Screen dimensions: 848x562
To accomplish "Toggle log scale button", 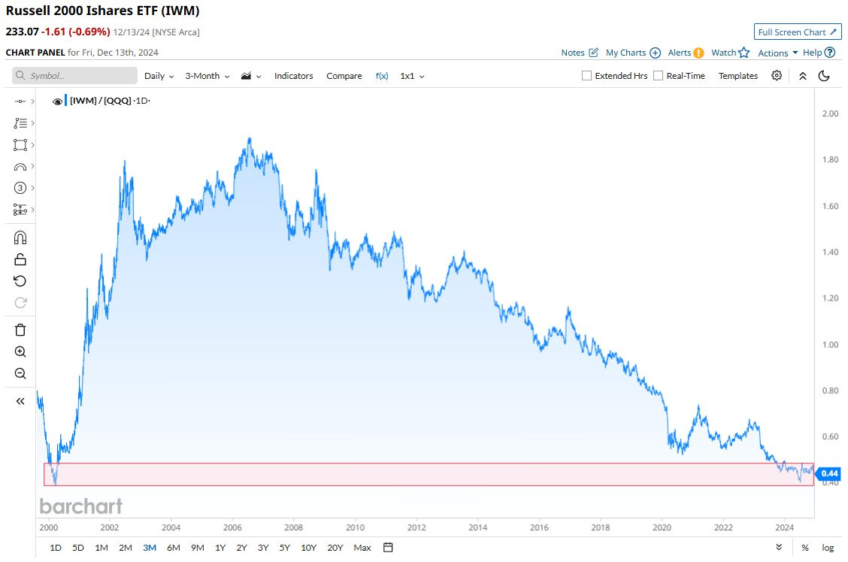I will [x=828, y=548].
